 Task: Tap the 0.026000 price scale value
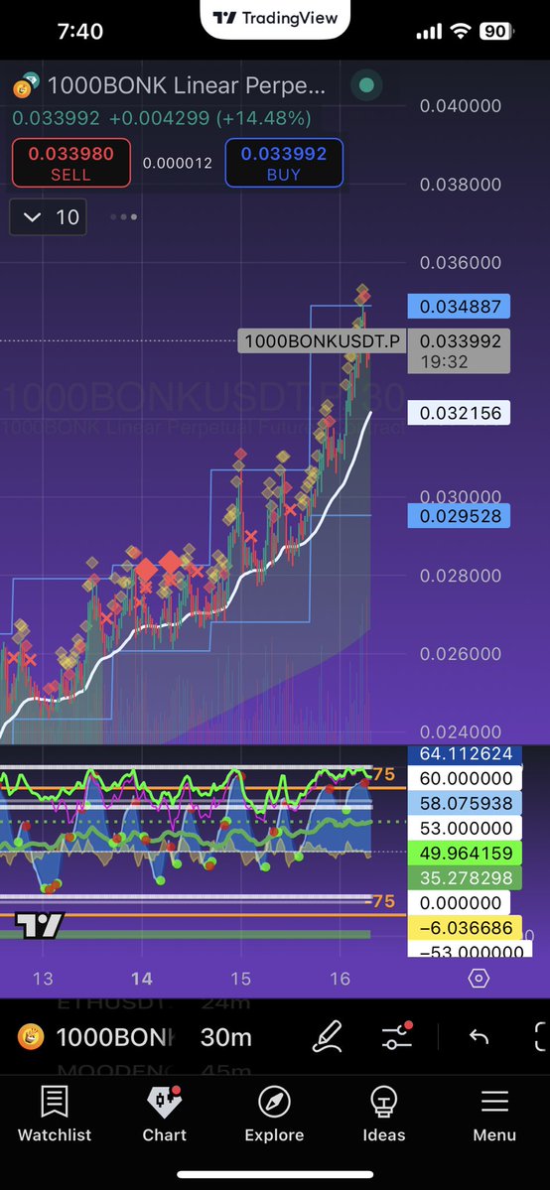pos(461,653)
